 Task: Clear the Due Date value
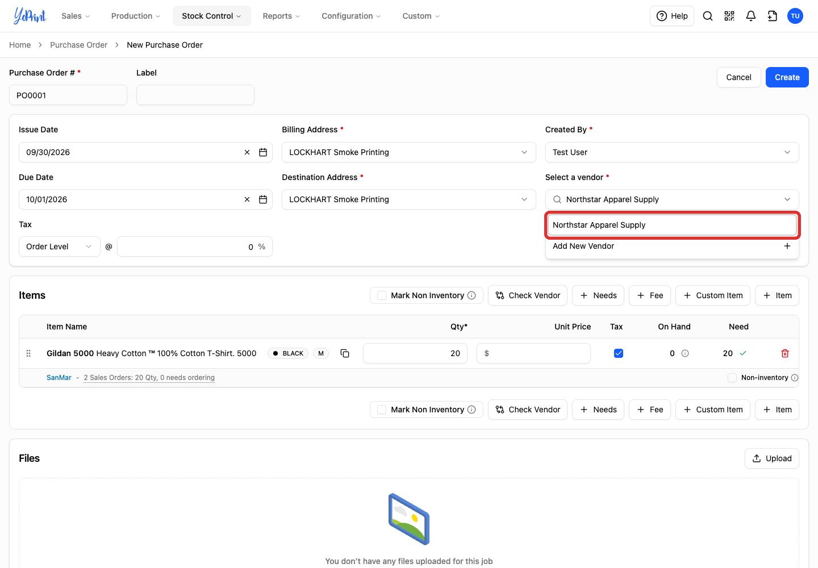tap(247, 199)
